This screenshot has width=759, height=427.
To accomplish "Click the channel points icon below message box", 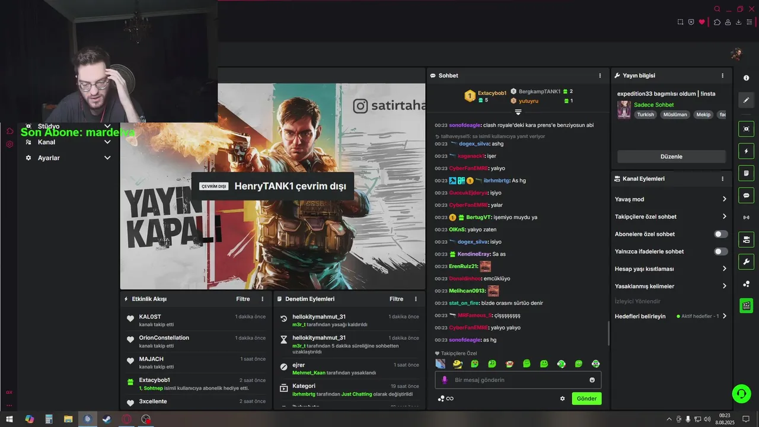I will (x=441, y=399).
